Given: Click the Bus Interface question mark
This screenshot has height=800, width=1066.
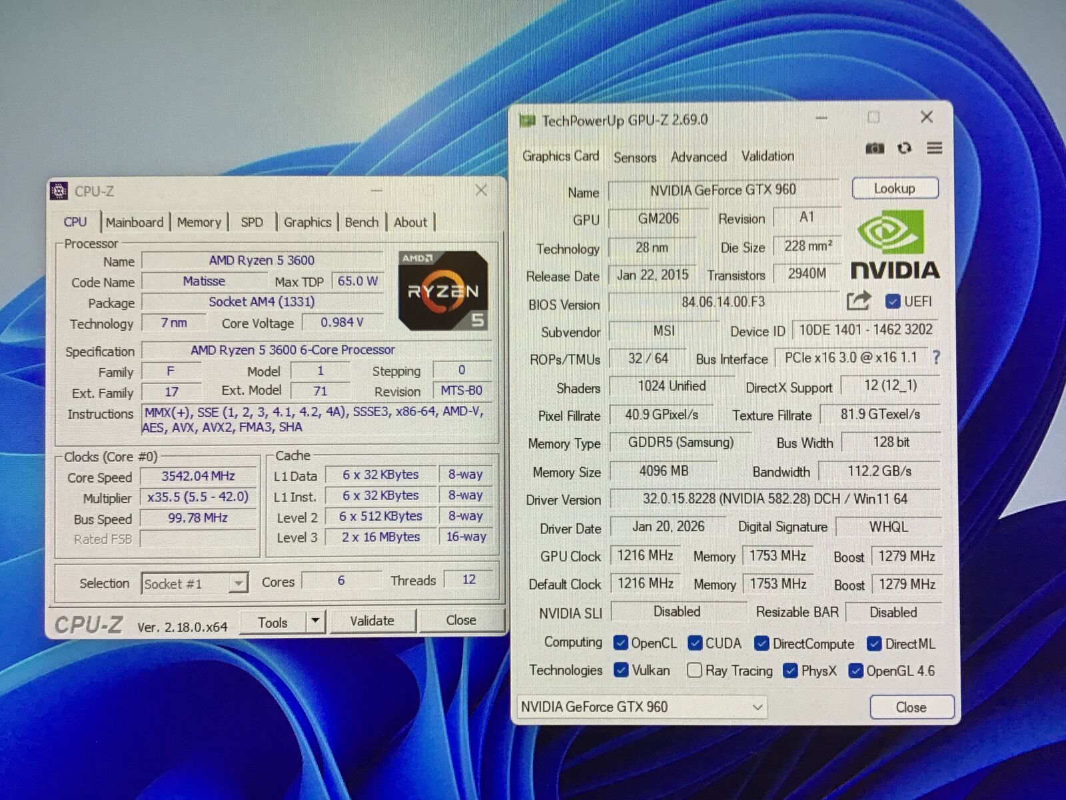Looking at the screenshot, I should pos(936,358).
